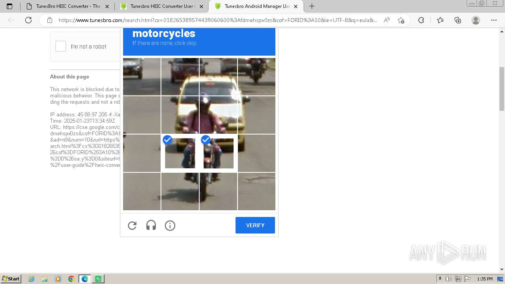Viewport: 505px width, 284px height.
Task: Close the TunesBro HEIC Converter tab
Action: pos(107,6)
